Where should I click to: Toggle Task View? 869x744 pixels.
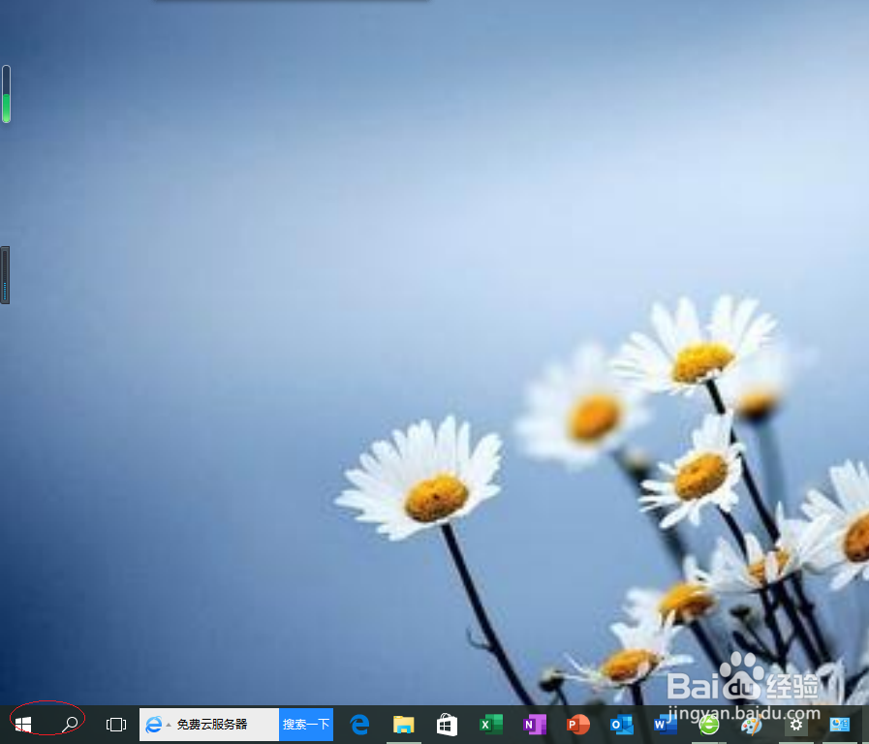[x=115, y=724]
